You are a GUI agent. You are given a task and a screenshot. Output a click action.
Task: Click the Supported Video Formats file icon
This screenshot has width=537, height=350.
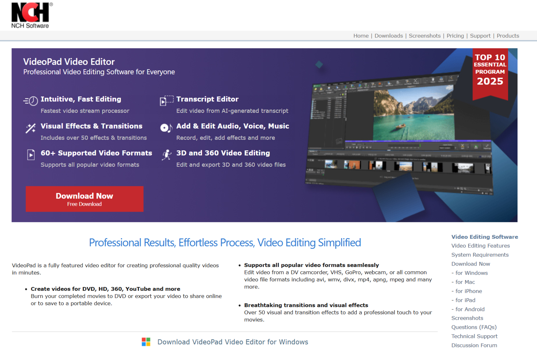[x=31, y=154]
